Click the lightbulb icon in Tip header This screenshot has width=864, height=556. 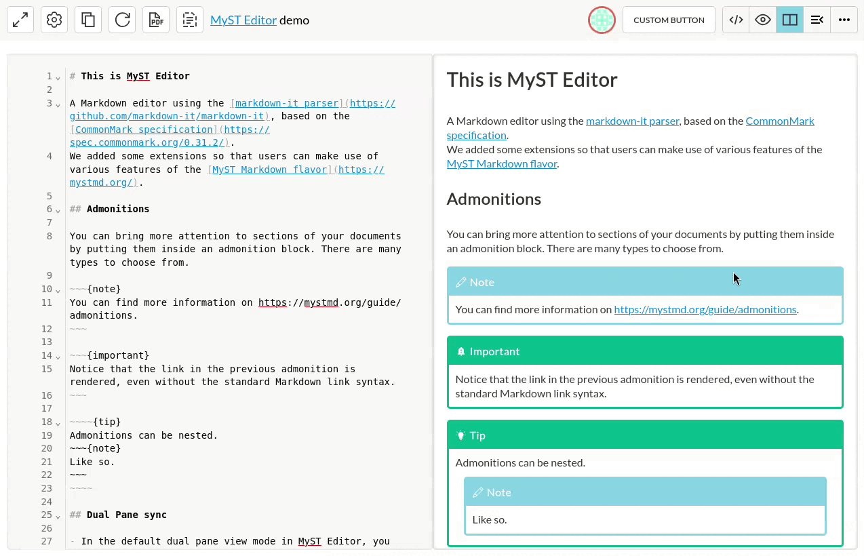461,435
